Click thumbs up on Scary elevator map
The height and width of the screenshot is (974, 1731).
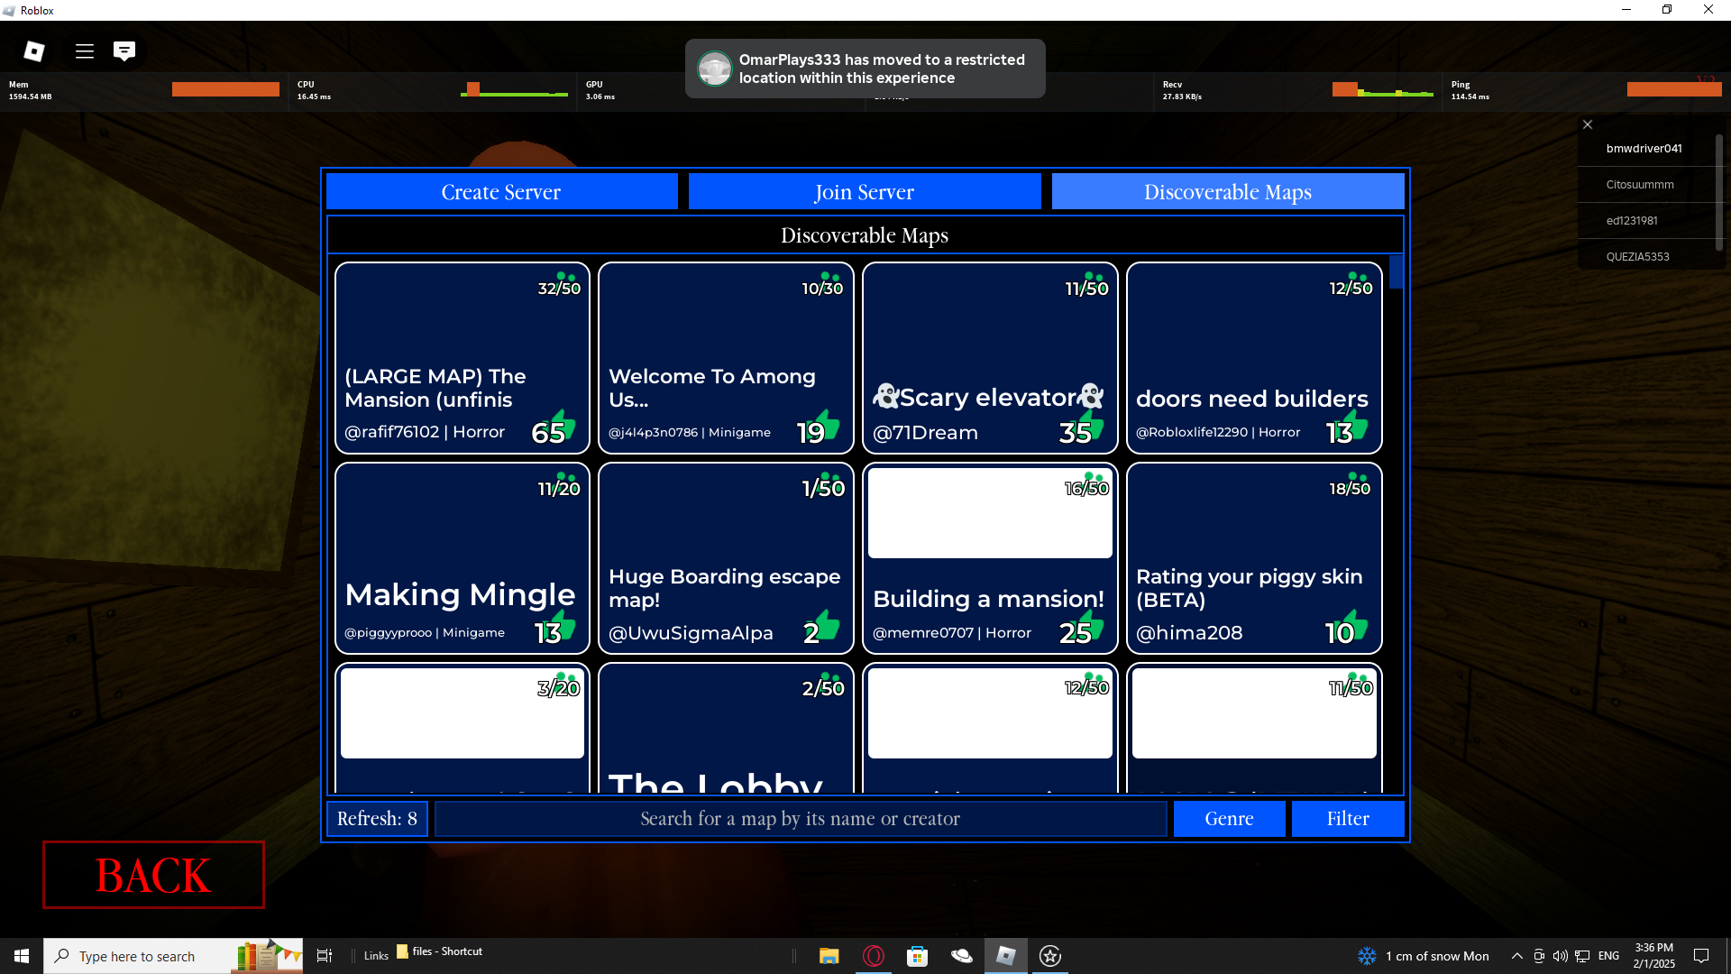click(1091, 425)
